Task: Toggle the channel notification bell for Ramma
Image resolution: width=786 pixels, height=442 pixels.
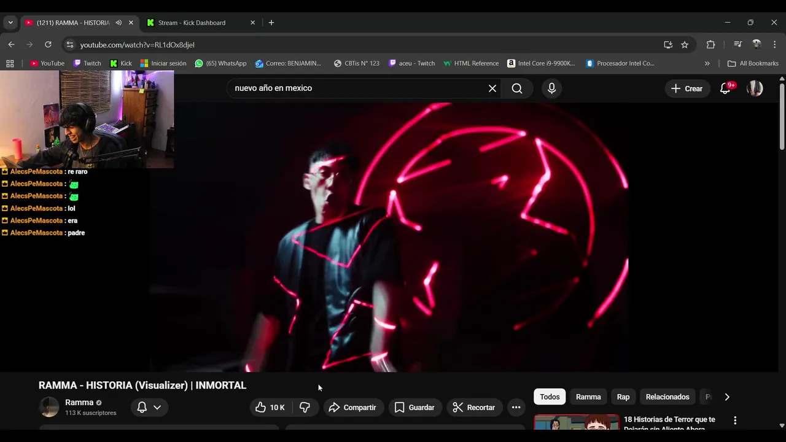Action: click(x=142, y=407)
